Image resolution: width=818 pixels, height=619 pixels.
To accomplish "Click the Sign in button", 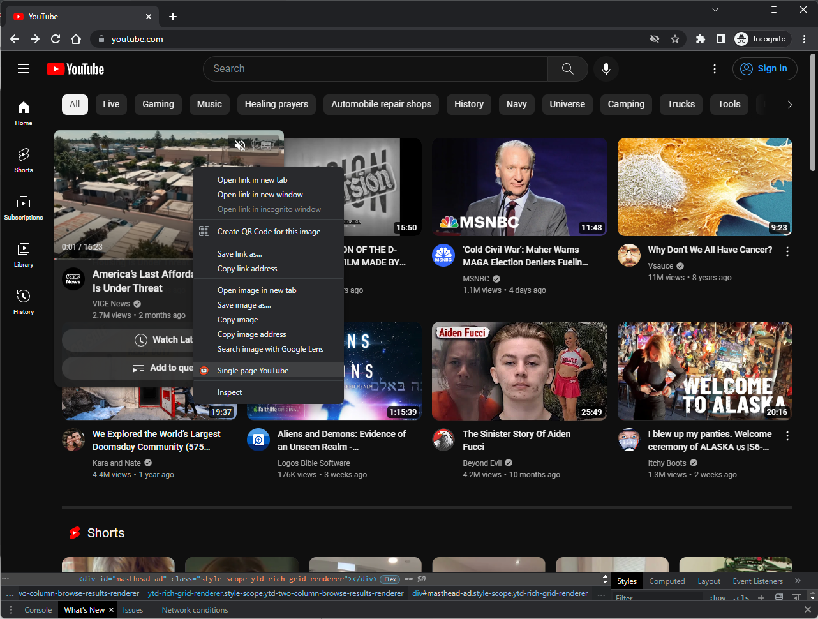I will [x=764, y=69].
